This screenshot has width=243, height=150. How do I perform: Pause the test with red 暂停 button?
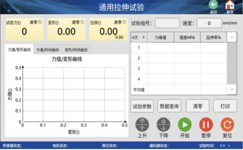tap(206, 124)
